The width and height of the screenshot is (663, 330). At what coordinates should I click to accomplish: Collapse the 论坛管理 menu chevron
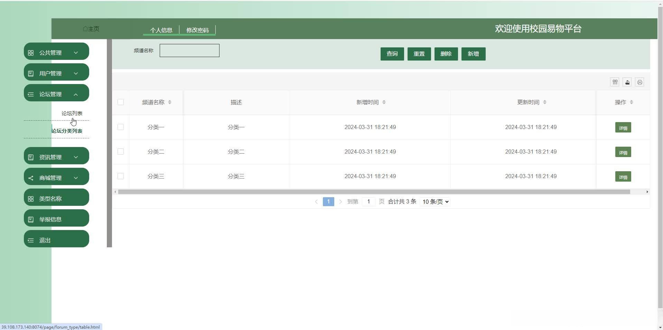coord(76,94)
